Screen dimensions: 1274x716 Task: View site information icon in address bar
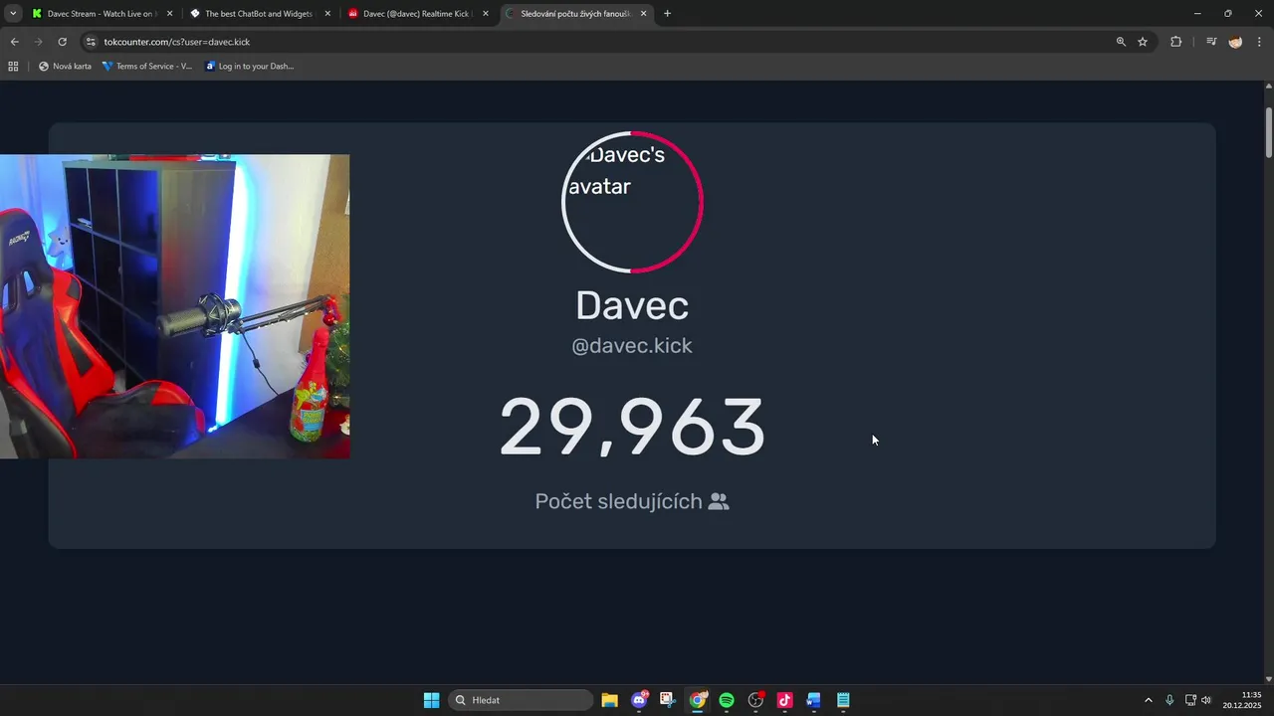pyautogui.click(x=91, y=42)
